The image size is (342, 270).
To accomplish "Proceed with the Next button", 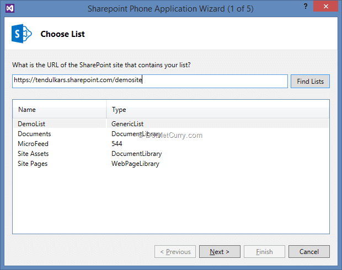I will pyautogui.click(x=220, y=252).
